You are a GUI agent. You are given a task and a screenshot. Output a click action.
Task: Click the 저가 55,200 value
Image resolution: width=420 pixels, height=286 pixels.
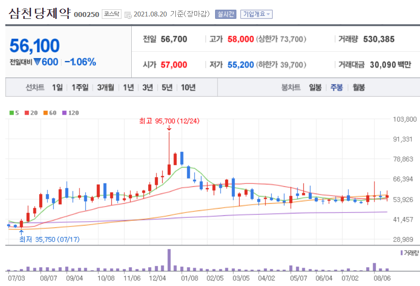click(241, 65)
